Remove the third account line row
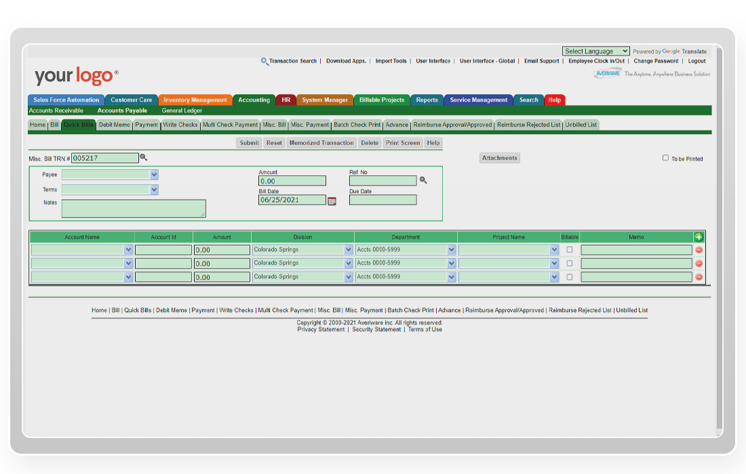 699,277
